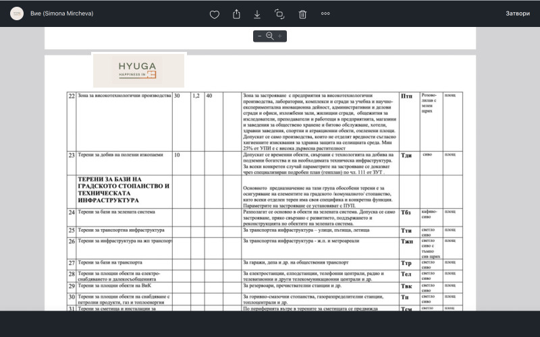Click the 'Тжп' code cell in the table
The image size is (540, 337).
click(406, 241)
